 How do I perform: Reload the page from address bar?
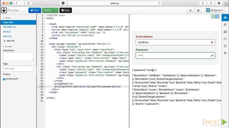(x=159, y=3)
